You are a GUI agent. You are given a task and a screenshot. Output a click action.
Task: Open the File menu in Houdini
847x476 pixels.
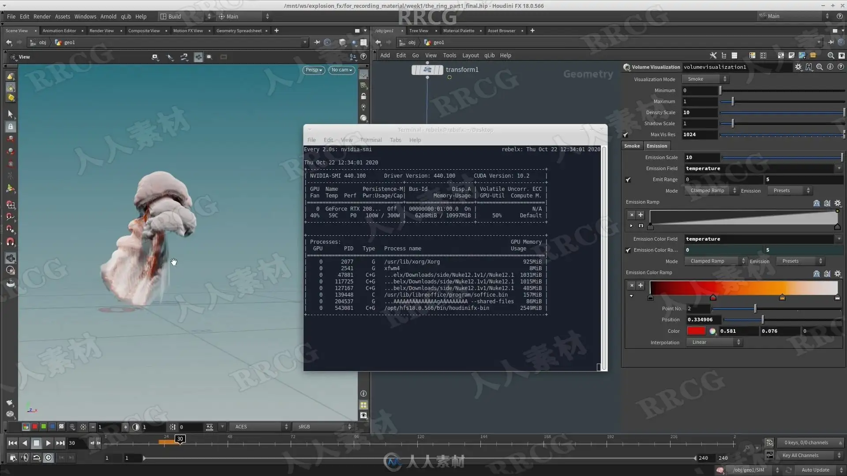click(x=11, y=16)
